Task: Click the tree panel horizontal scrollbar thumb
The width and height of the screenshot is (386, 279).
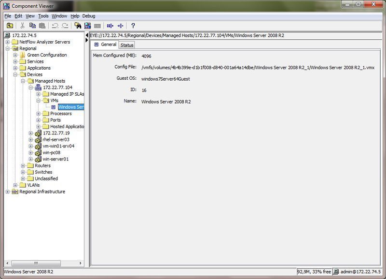Action: 36,263
